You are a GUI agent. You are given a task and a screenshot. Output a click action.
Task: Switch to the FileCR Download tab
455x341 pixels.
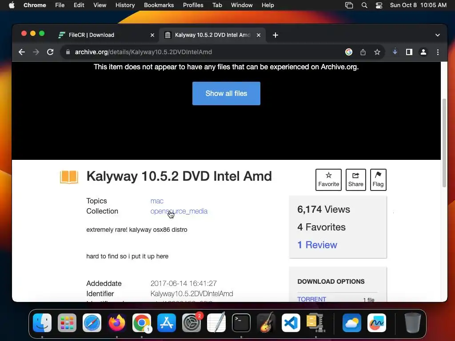[107, 35]
